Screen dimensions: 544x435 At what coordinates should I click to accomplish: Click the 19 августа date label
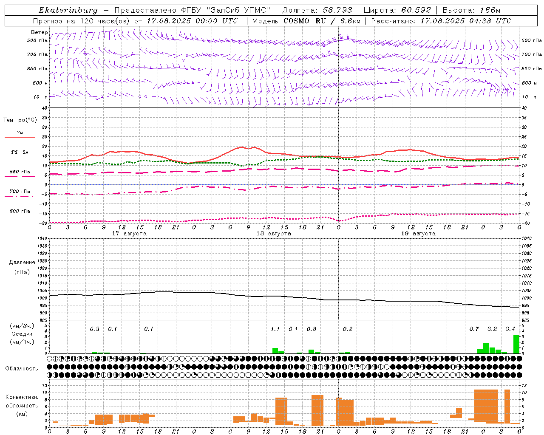coord(418,234)
